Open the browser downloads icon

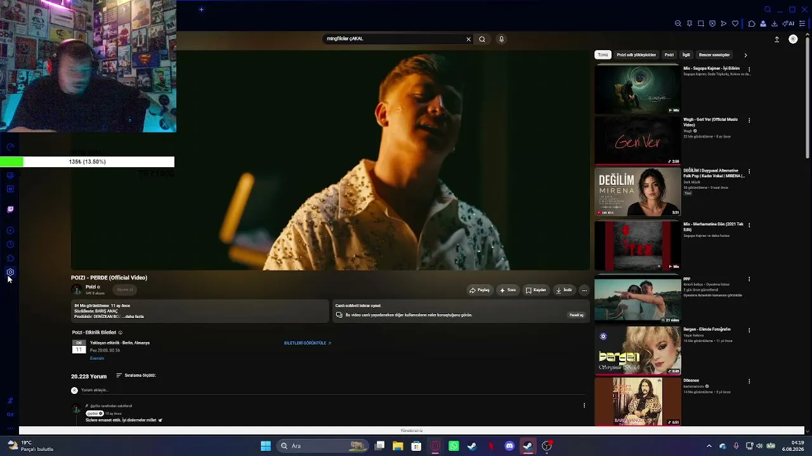click(775, 23)
